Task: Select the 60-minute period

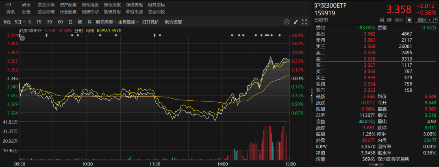Action: click(60, 22)
